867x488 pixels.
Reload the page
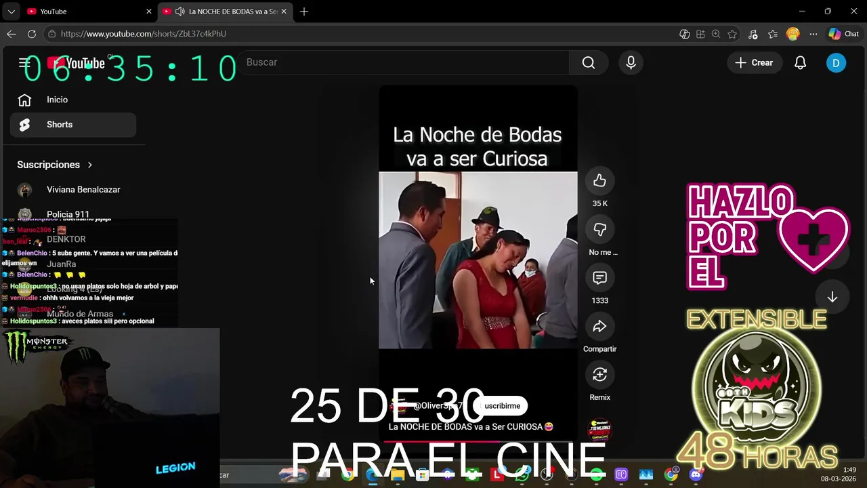(32, 34)
